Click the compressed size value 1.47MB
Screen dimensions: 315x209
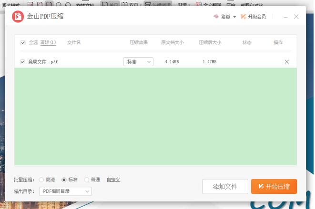point(210,62)
